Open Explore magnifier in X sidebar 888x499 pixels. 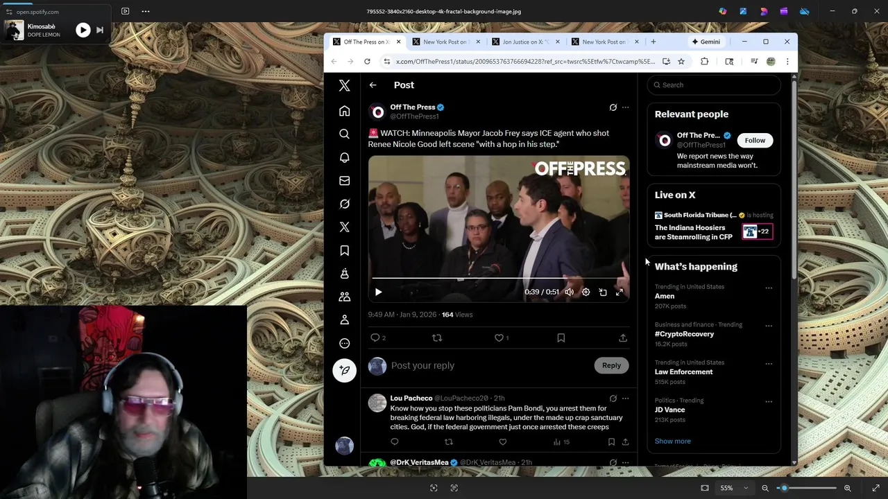tap(344, 134)
